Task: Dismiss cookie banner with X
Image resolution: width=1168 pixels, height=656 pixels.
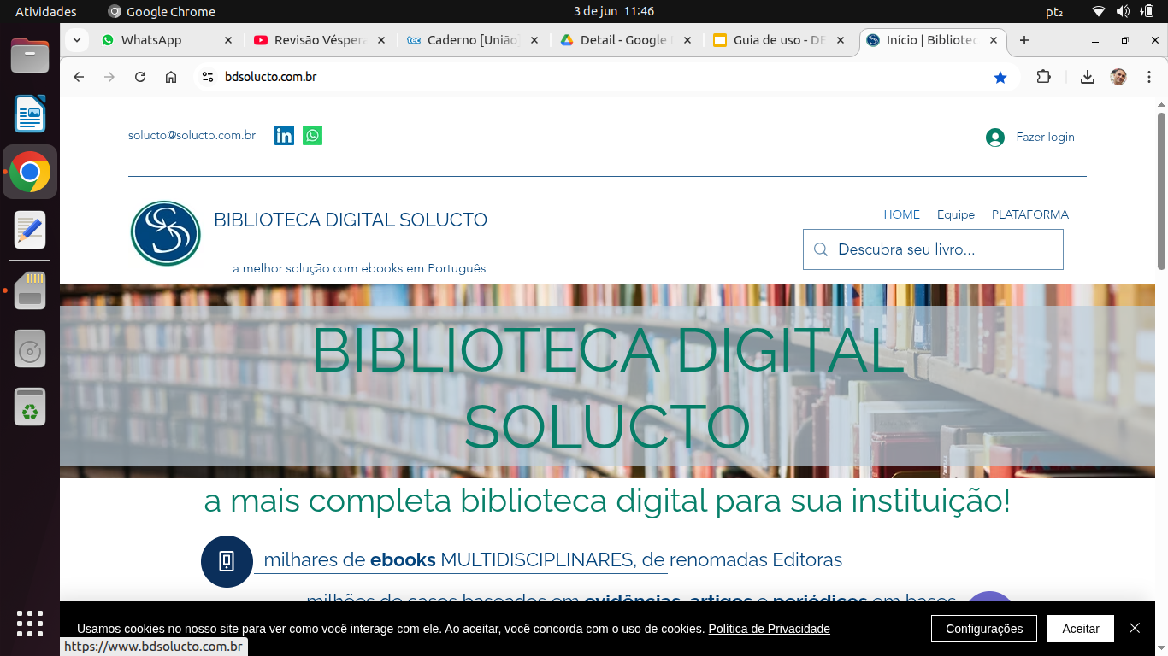Action: pos(1135,628)
